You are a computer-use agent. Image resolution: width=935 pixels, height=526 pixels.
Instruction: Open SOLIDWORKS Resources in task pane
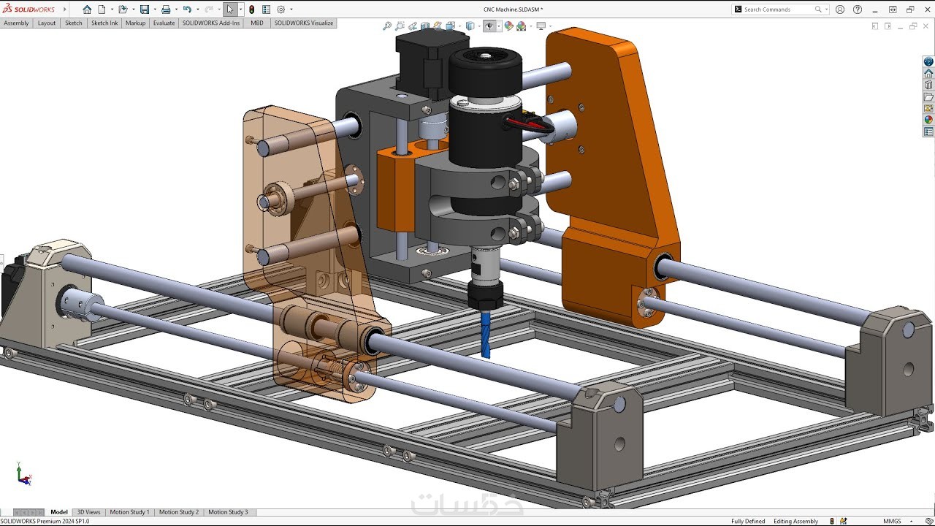point(928,73)
